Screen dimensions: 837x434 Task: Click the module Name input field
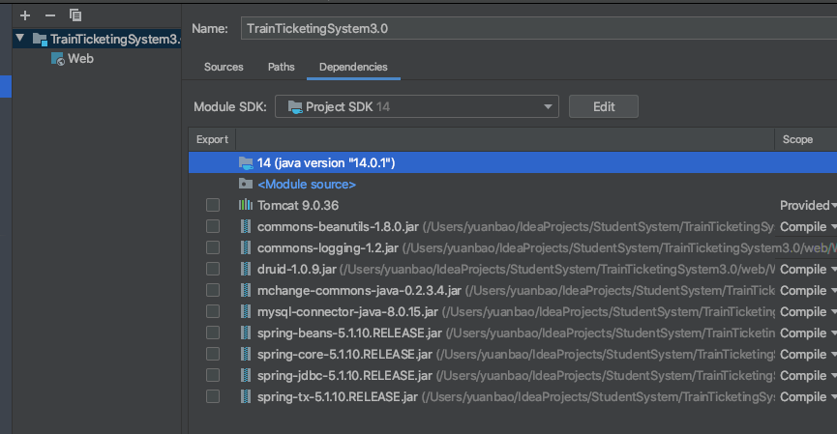539,29
